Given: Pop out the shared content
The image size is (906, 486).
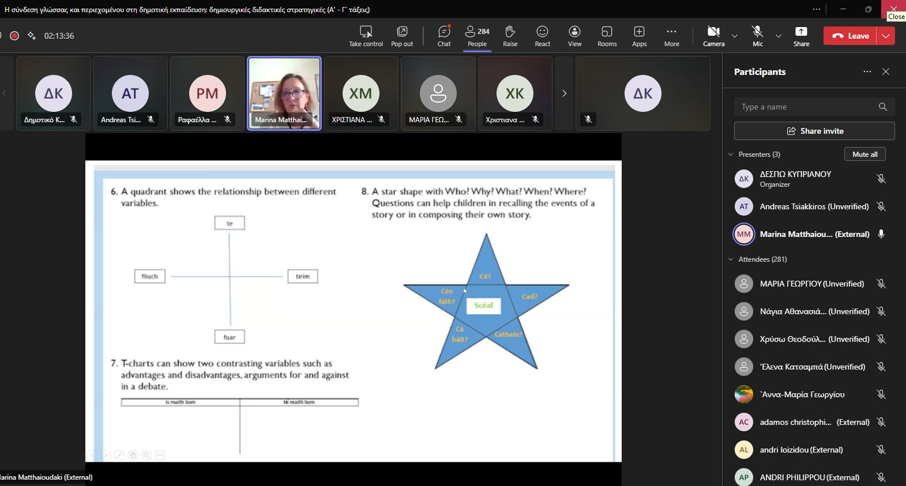Looking at the screenshot, I should click(x=402, y=36).
